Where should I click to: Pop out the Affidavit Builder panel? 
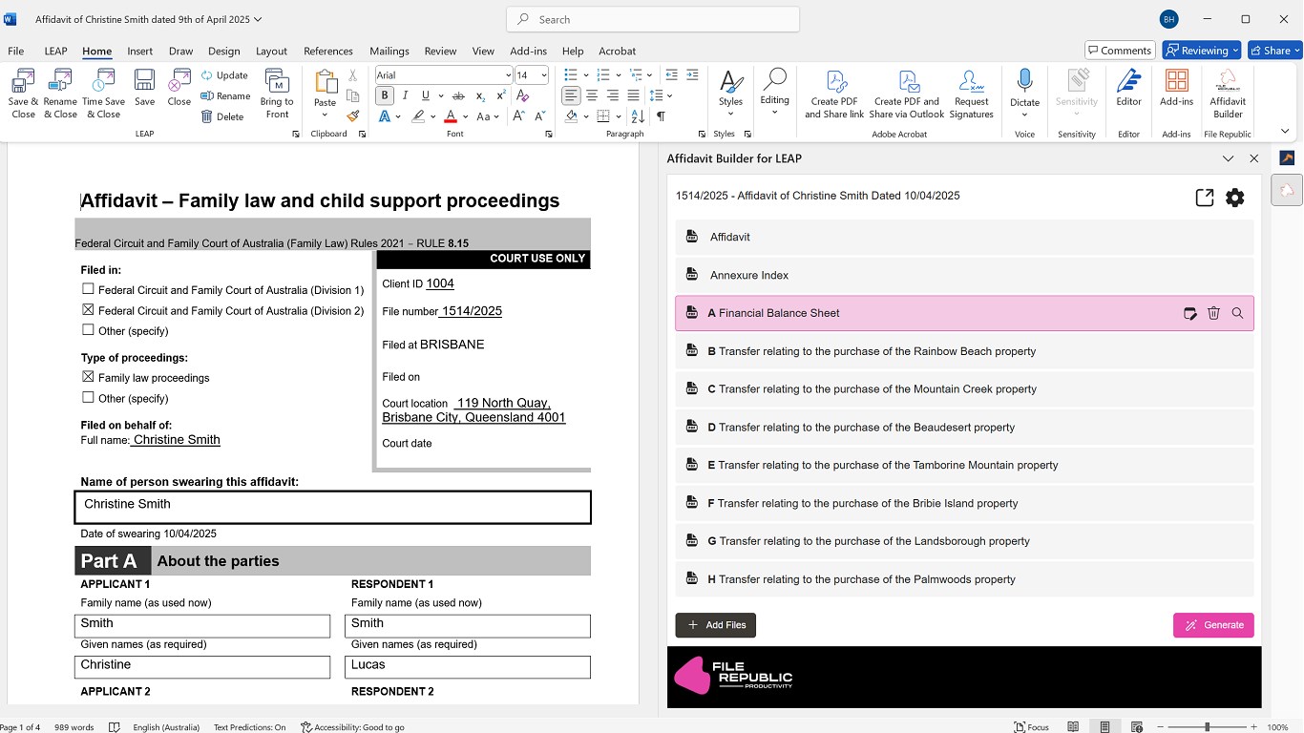click(1205, 198)
